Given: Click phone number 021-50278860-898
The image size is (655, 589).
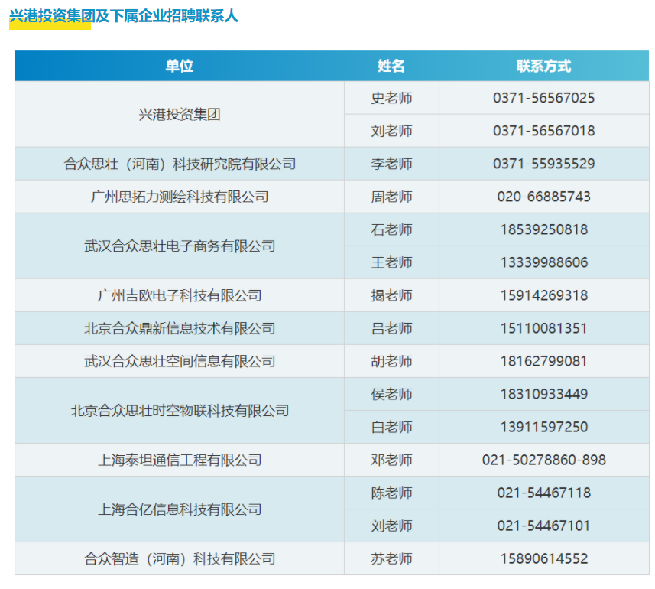Looking at the screenshot, I should point(544,460).
